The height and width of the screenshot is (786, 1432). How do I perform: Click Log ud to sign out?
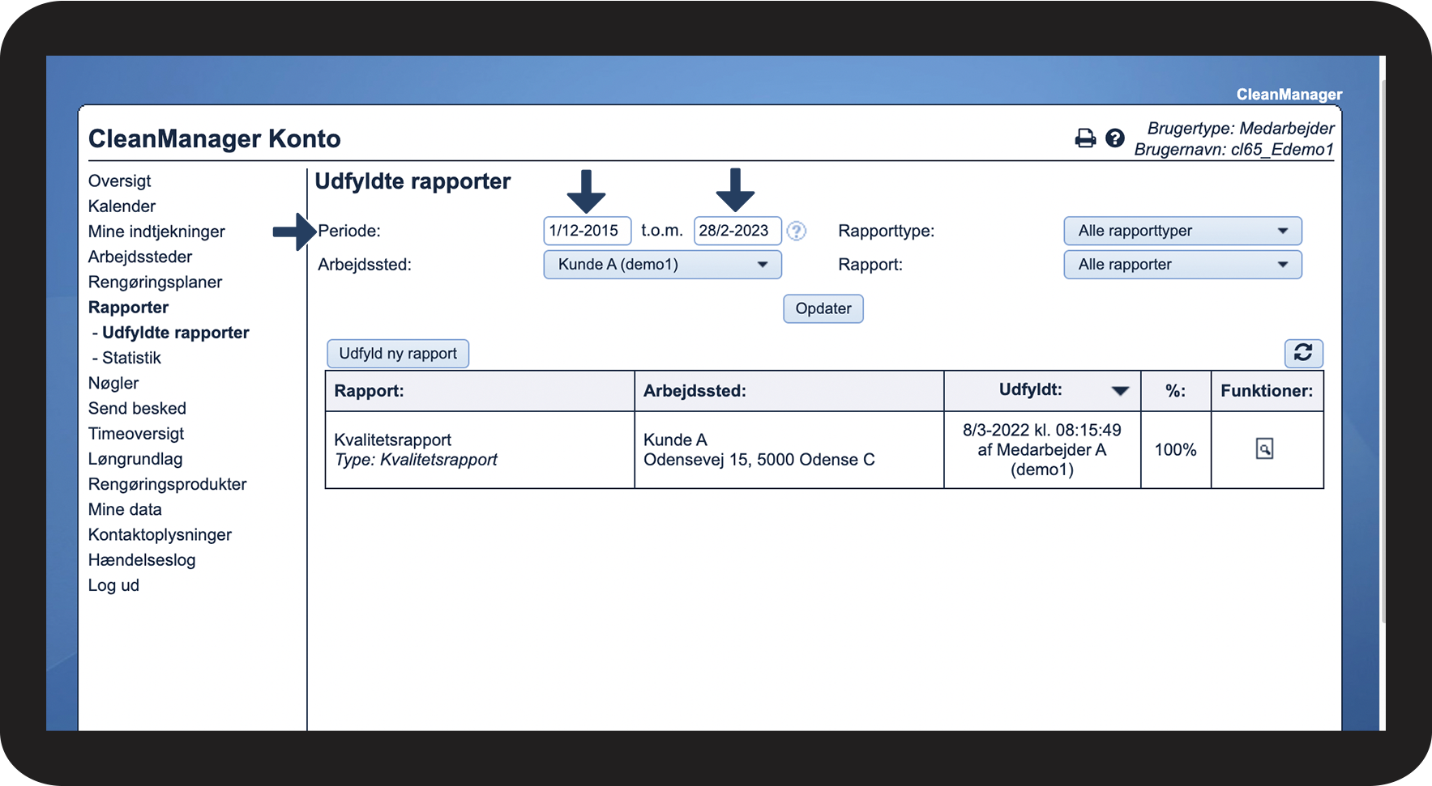point(113,585)
